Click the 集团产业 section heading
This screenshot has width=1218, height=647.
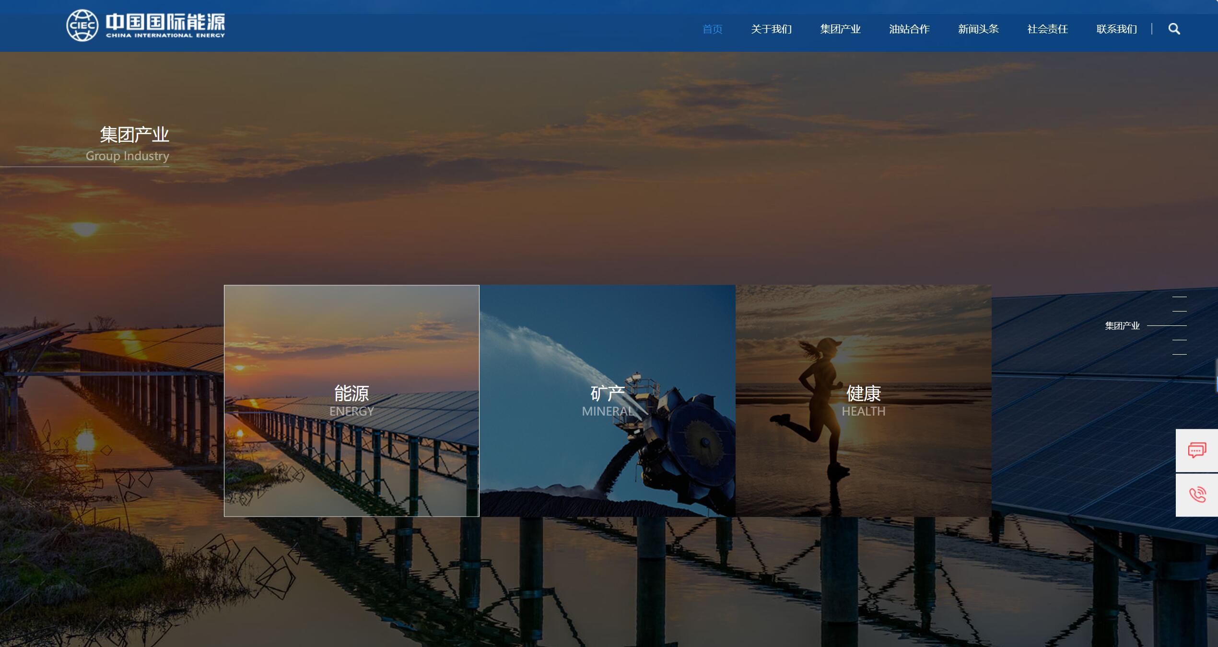click(x=134, y=135)
